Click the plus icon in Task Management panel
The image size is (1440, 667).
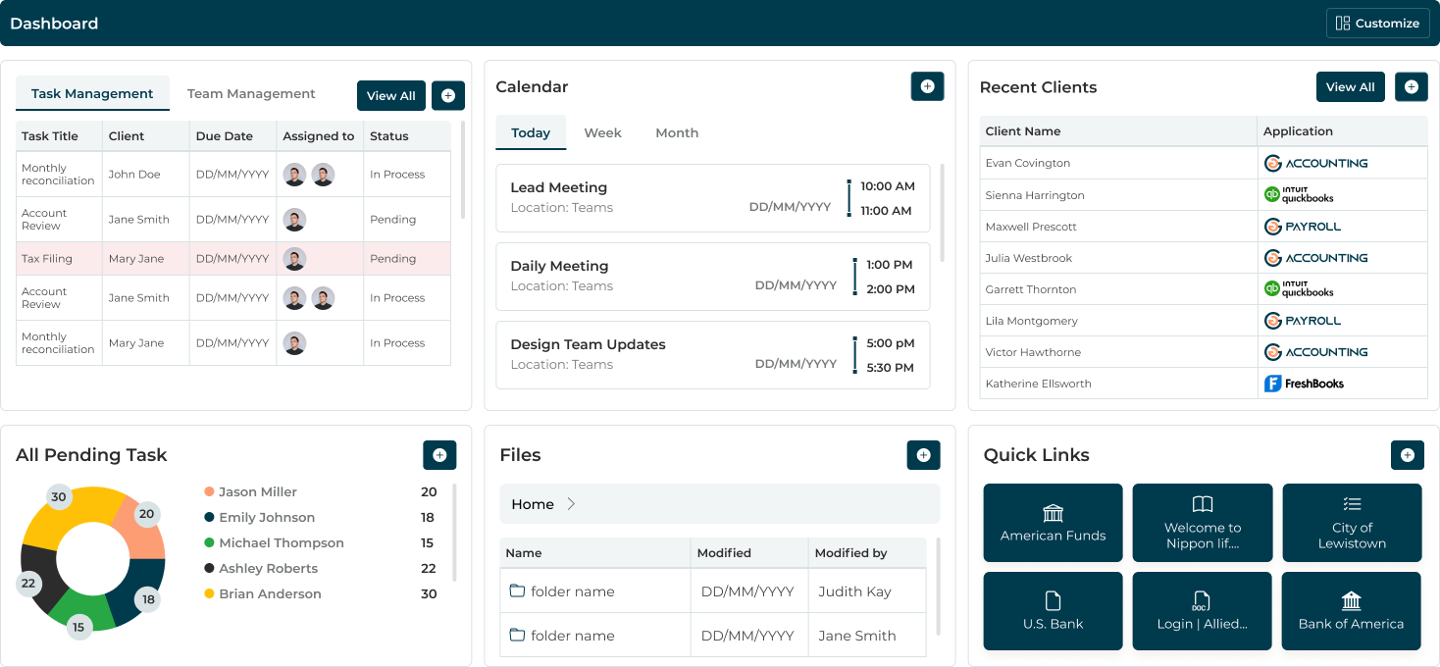(x=447, y=95)
